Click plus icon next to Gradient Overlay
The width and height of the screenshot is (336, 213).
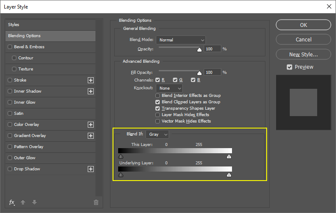coord(90,136)
